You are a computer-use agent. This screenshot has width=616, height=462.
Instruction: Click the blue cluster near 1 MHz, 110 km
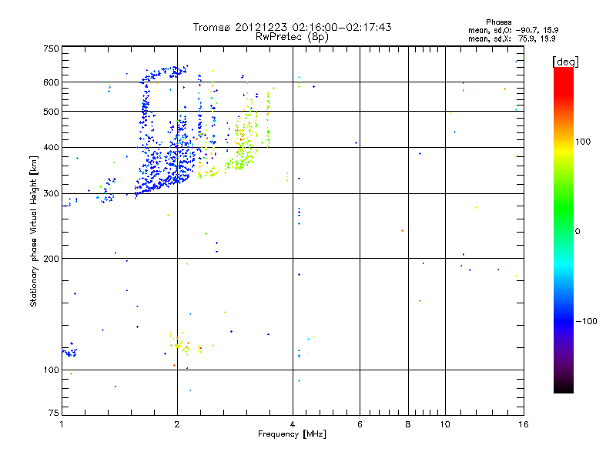pos(69,352)
